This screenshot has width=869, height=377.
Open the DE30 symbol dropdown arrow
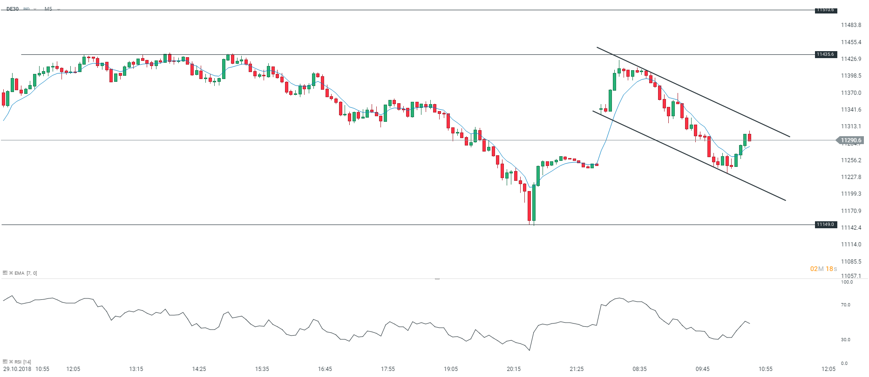(35, 9)
